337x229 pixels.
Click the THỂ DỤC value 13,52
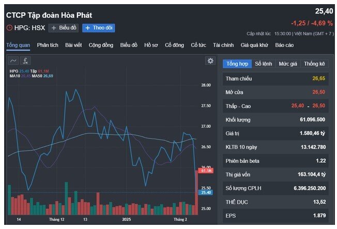pyautogui.click(x=319, y=202)
